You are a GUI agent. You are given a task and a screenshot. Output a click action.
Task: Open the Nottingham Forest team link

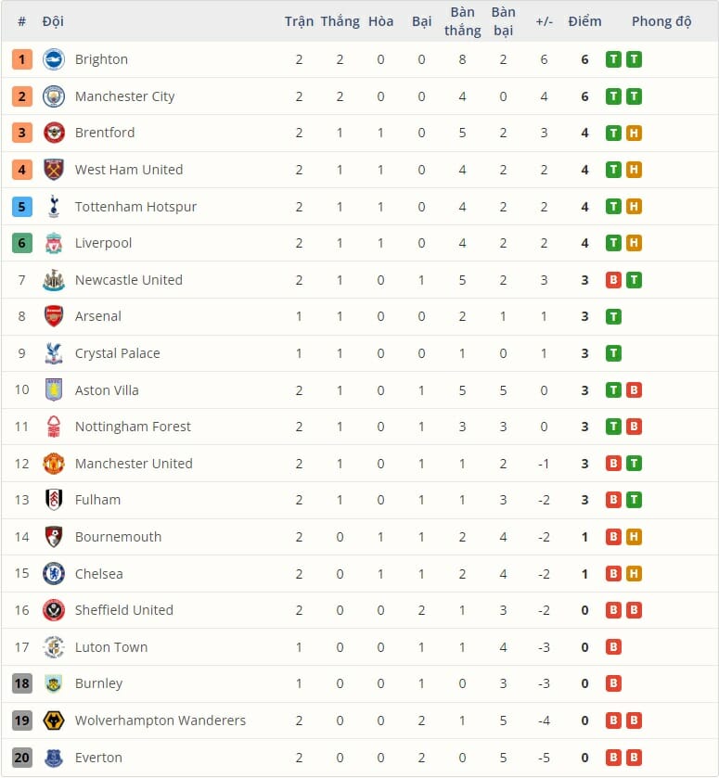pos(133,427)
